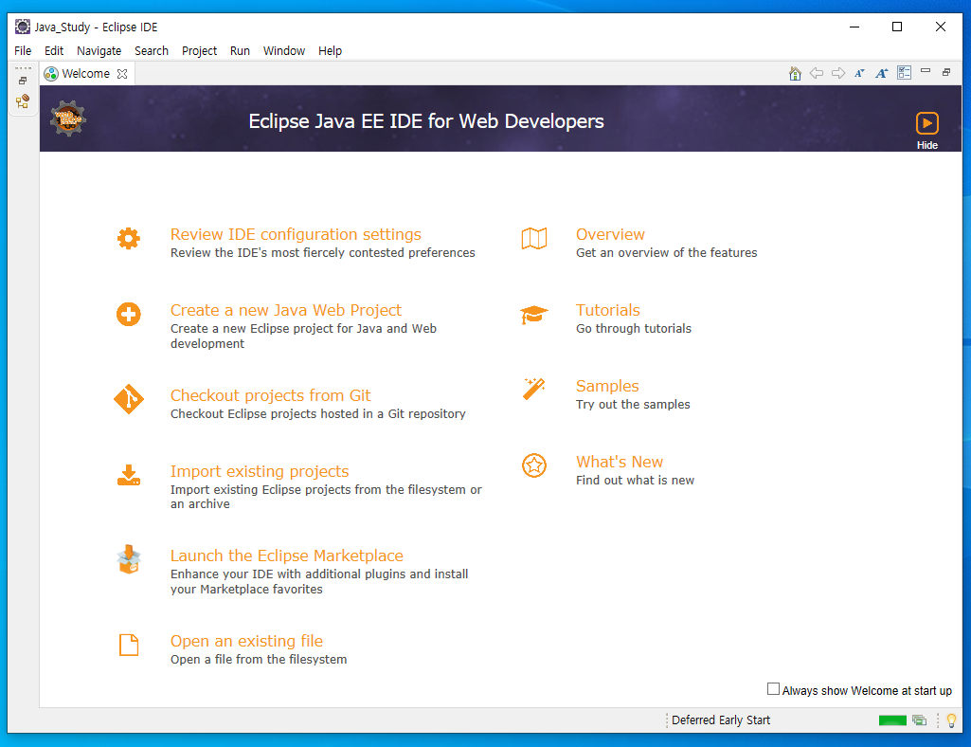Click Find out what is new text
The image size is (971, 747).
(635, 481)
